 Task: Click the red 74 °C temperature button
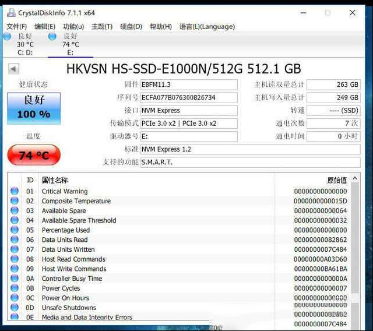coord(34,155)
